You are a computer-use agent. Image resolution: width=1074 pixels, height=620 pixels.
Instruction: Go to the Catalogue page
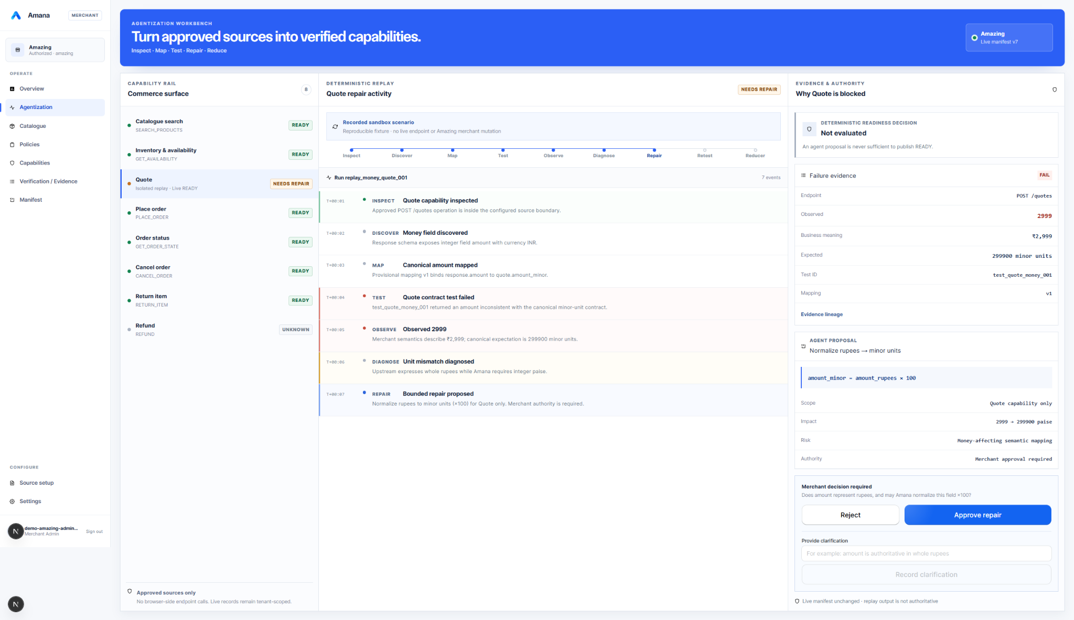55,126
